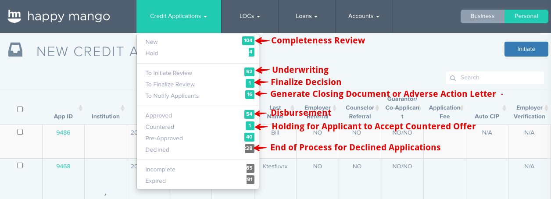Switch to Personal mode

tap(526, 16)
